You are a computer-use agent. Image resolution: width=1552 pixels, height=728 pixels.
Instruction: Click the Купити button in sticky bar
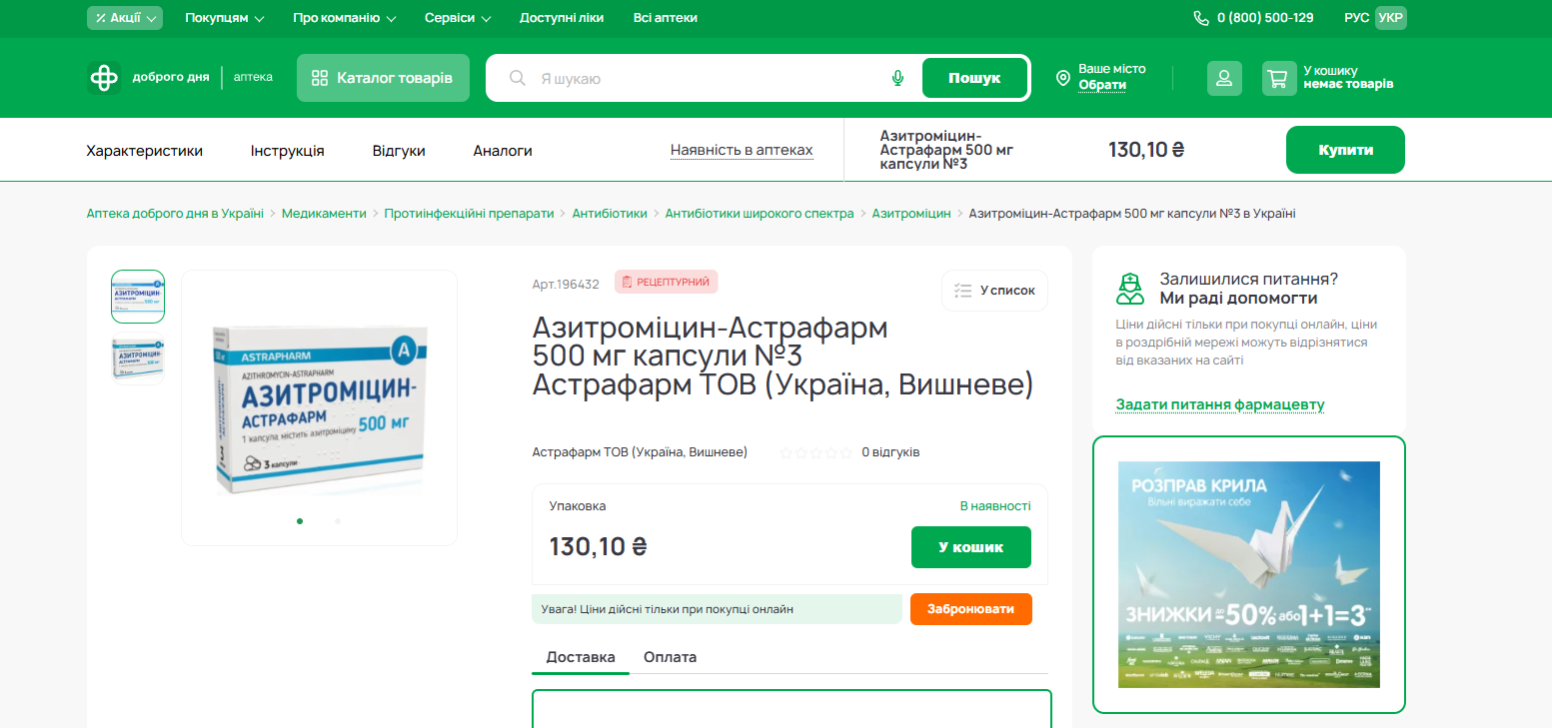tap(1345, 150)
